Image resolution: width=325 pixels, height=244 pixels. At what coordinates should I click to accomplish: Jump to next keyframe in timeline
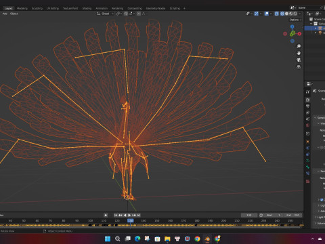point(134,215)
